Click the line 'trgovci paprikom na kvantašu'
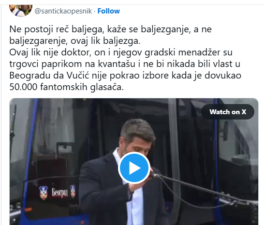The height and width of the screenshot is (225, 265). tap(72, 64)
